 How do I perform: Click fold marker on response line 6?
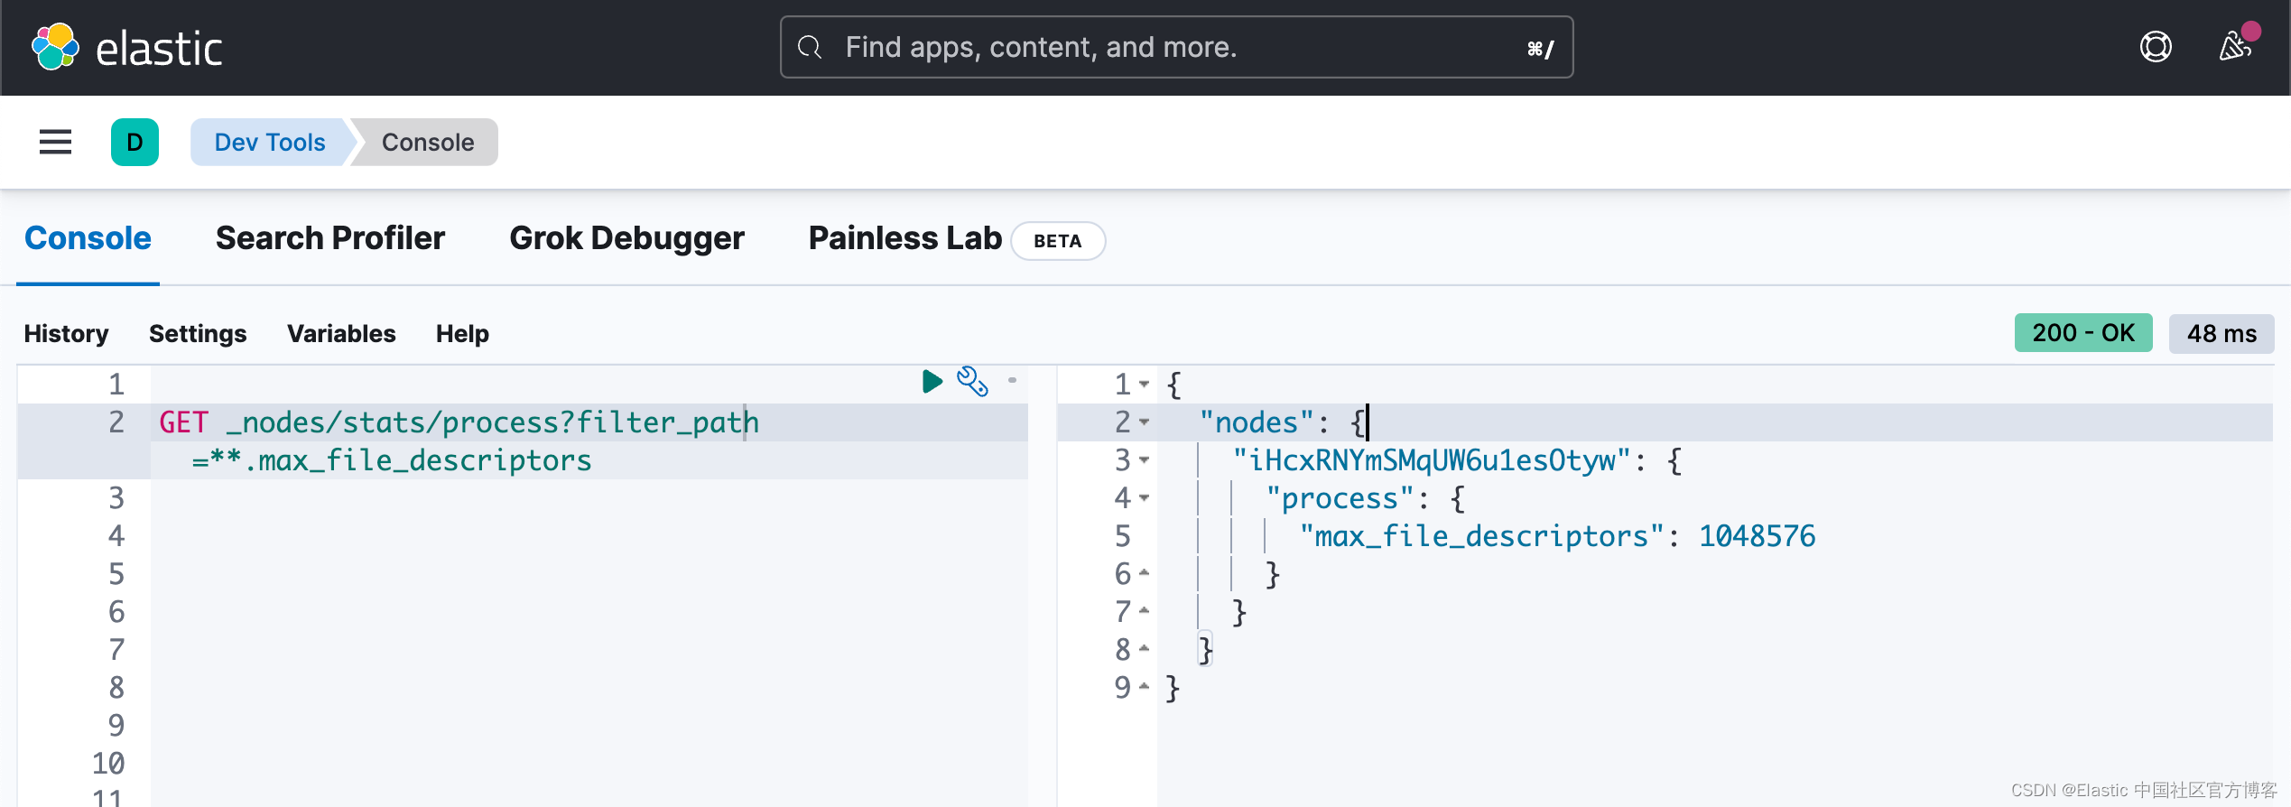[x=1144, y=572]
